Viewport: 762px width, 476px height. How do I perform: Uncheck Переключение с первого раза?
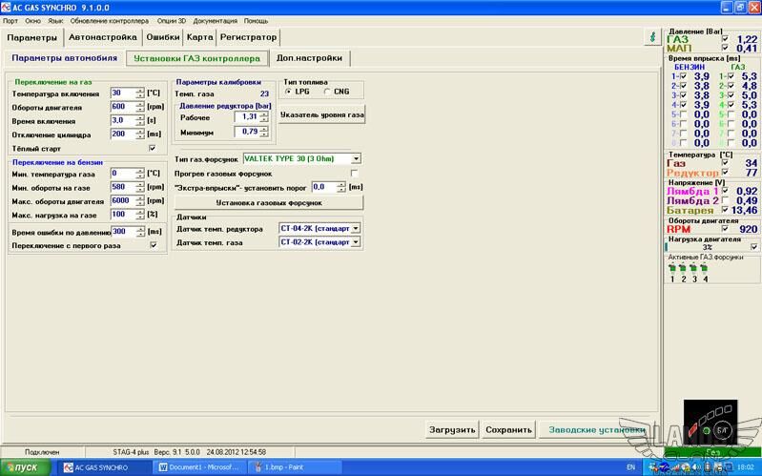[154, 245]
